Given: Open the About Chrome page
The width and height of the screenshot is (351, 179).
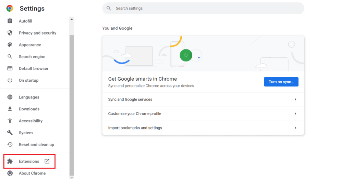Looking at the screenshot, I should (32, 173).
